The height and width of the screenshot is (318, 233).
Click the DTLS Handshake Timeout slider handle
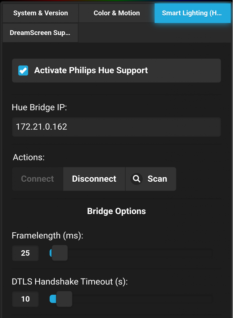[x=64, y=299]
